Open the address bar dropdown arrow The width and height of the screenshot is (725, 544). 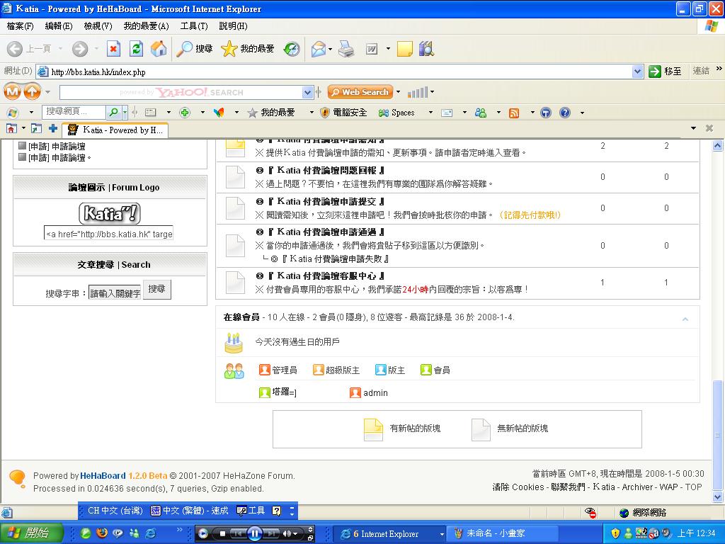[x=637, y=72]
